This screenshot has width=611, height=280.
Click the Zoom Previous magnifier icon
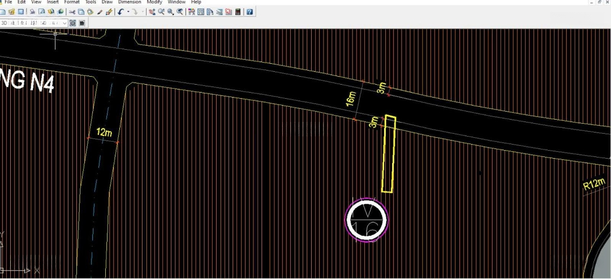[180, 12]
